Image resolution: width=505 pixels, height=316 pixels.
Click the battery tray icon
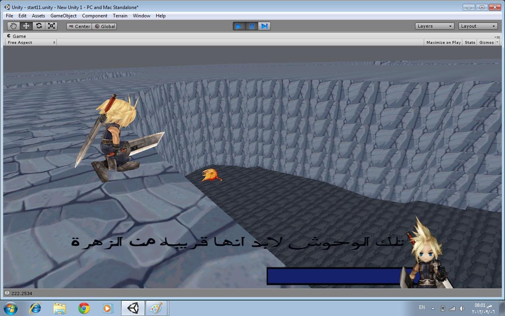(443, 308)
